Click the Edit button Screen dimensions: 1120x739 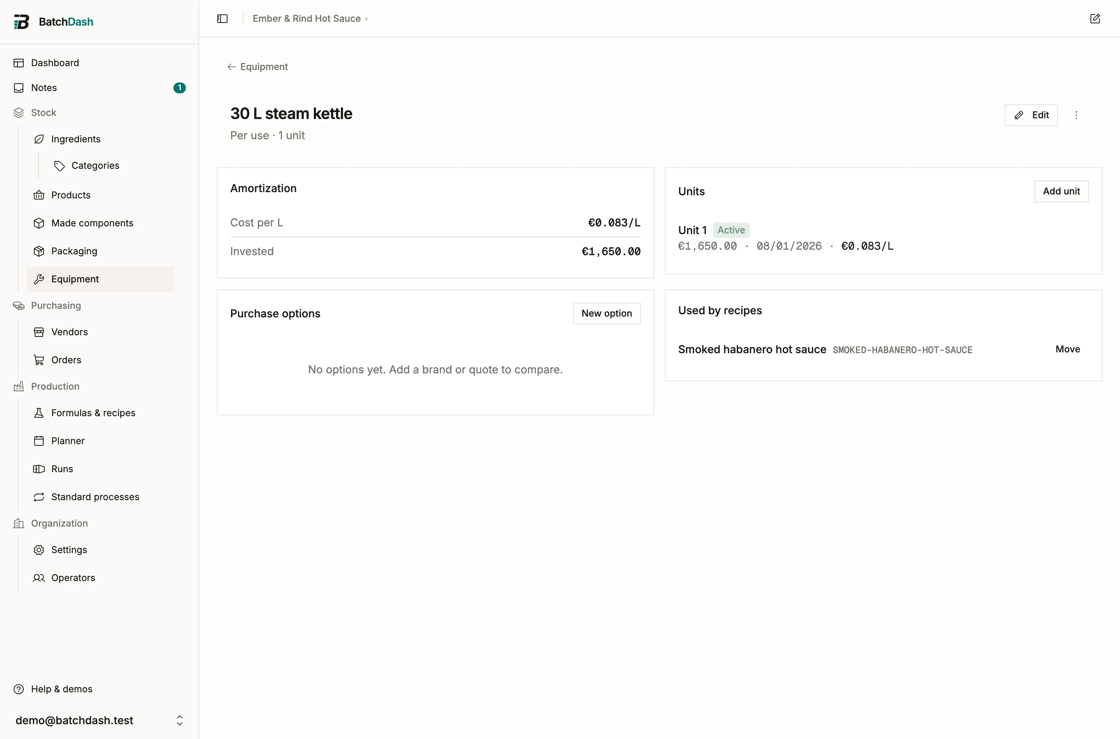coord(1031,115)
